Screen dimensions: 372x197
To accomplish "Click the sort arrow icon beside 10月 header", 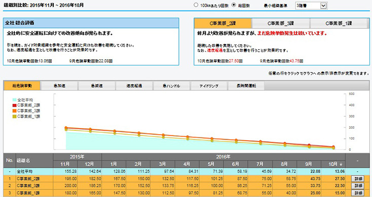I will pos(341,164).
